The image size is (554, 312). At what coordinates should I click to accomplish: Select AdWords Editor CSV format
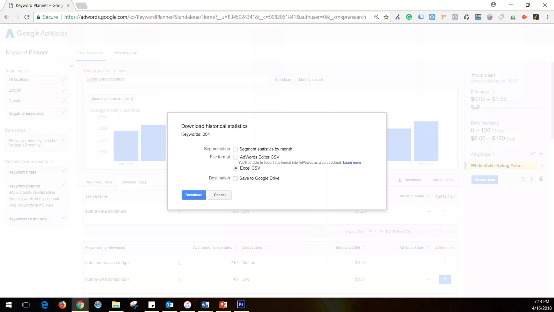tap(236, 157)
